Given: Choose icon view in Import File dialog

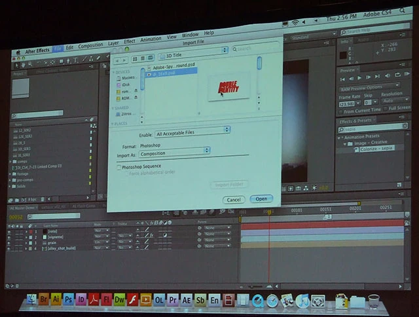Looking at the screenshot, I should click(135, 59).
